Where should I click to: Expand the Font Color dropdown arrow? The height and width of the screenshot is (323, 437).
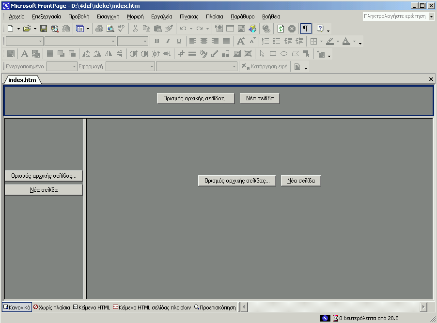(354, 42)
